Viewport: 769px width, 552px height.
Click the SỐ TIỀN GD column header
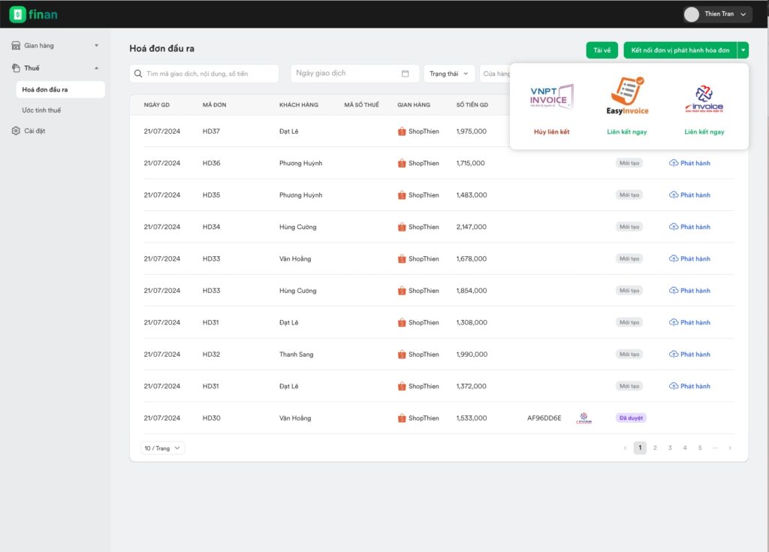pyautogui.click(x=472, y=105)
